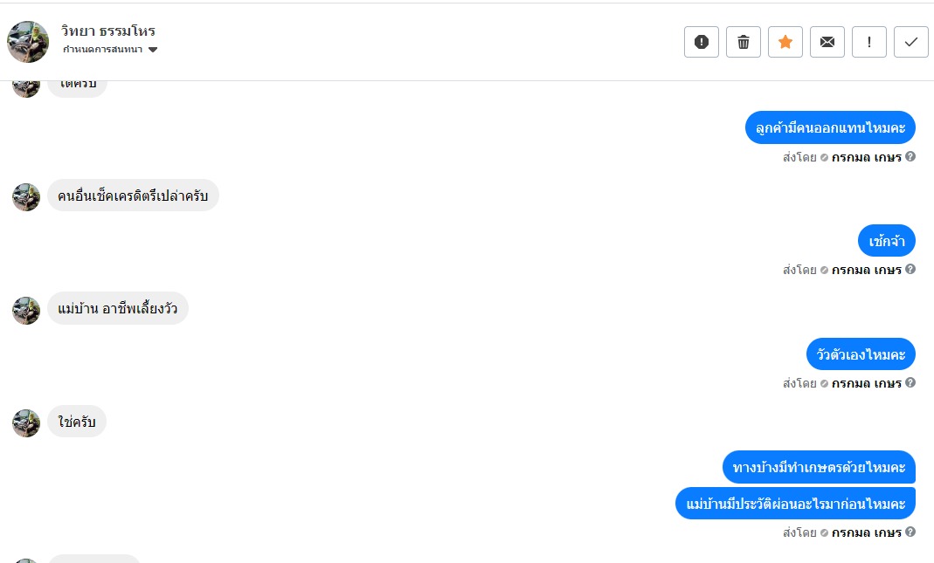Click help icon under เช้กจ้า message
Screen dimensions: 934x563
tap(910, 270)
